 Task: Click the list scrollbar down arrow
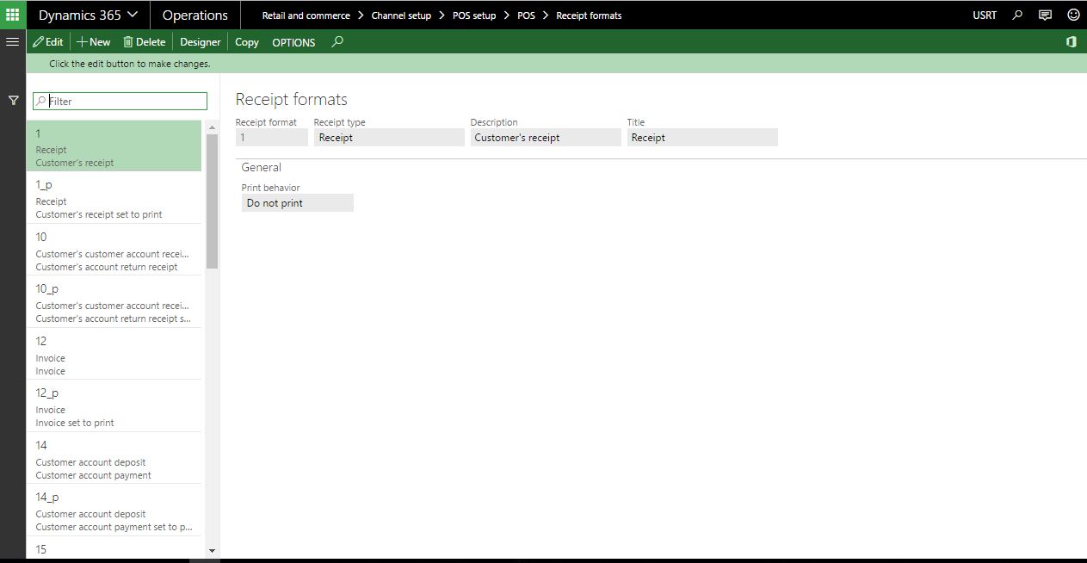212,550
